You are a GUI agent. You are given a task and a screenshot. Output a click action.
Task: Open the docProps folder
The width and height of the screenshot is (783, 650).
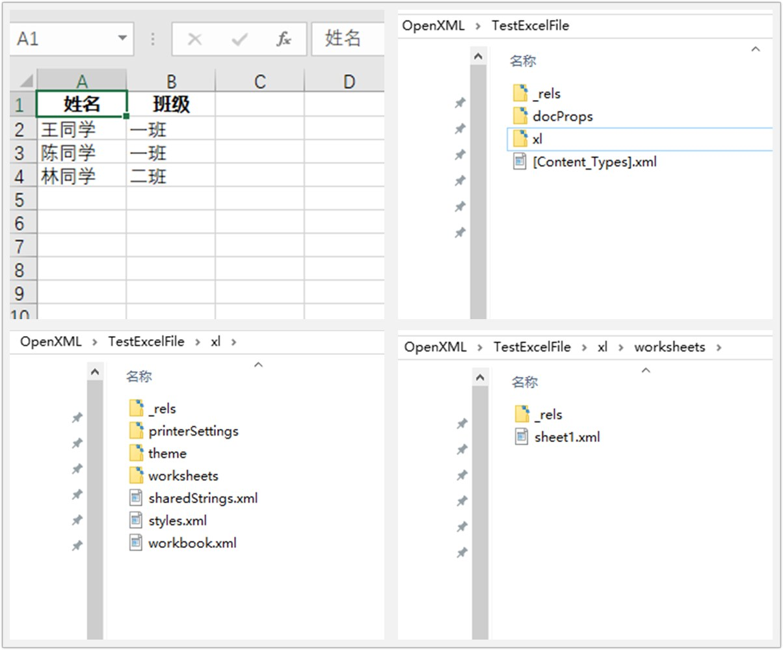coord(563,116)
